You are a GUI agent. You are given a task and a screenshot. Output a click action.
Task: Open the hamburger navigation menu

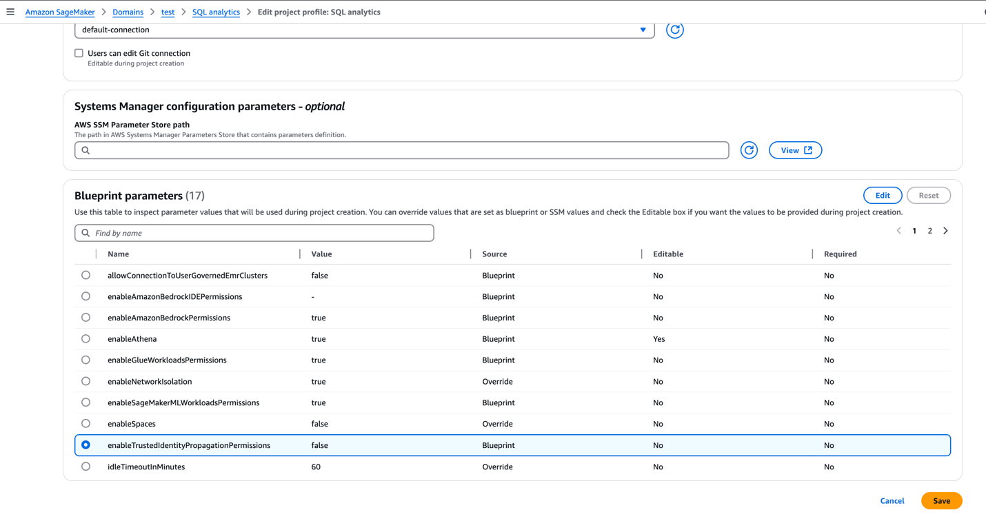coord(10,12)
